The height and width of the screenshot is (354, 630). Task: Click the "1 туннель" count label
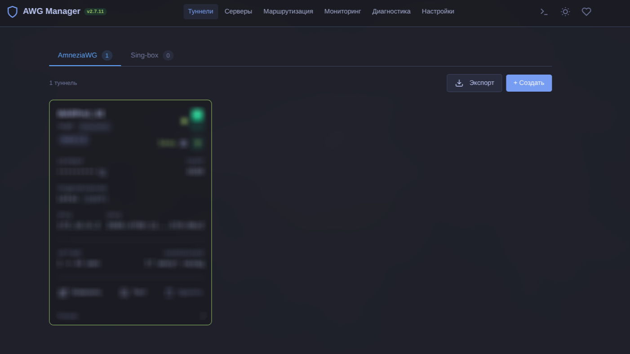coord(63,83)
